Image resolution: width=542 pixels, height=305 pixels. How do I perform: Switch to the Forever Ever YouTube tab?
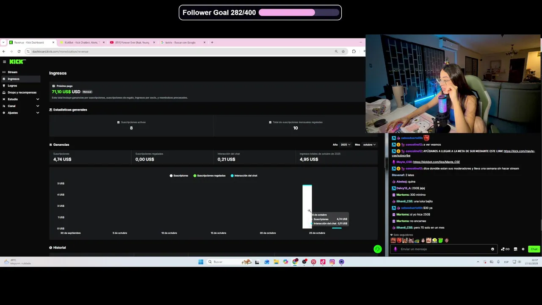(131, 42)
